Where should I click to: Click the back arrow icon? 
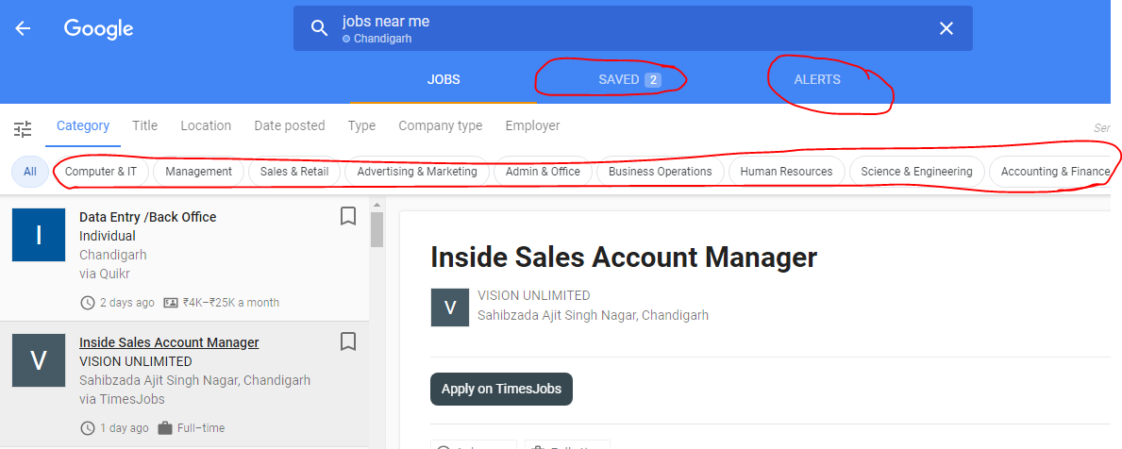pos(23,28)
